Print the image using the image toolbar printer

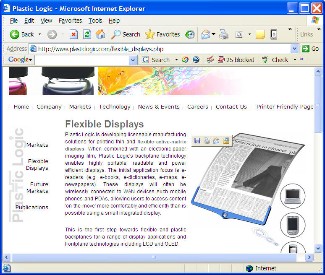tap(207, 141)
